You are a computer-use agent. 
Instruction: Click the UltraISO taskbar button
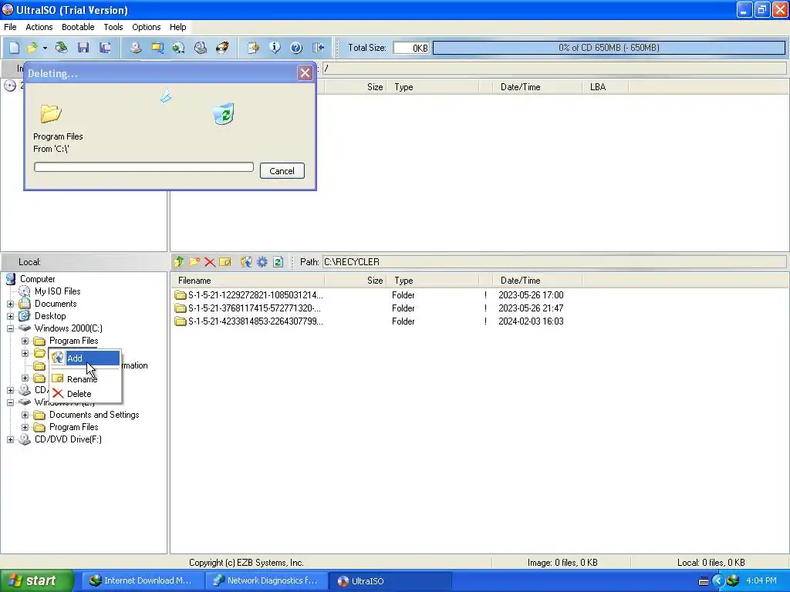390,580
